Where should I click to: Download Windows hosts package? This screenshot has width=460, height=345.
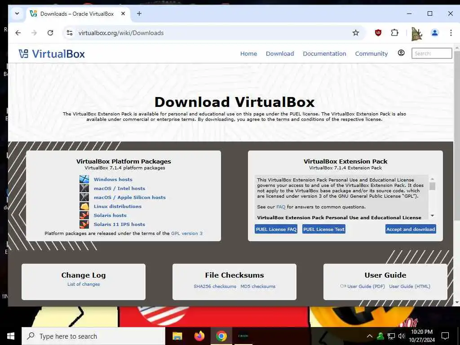113,179
